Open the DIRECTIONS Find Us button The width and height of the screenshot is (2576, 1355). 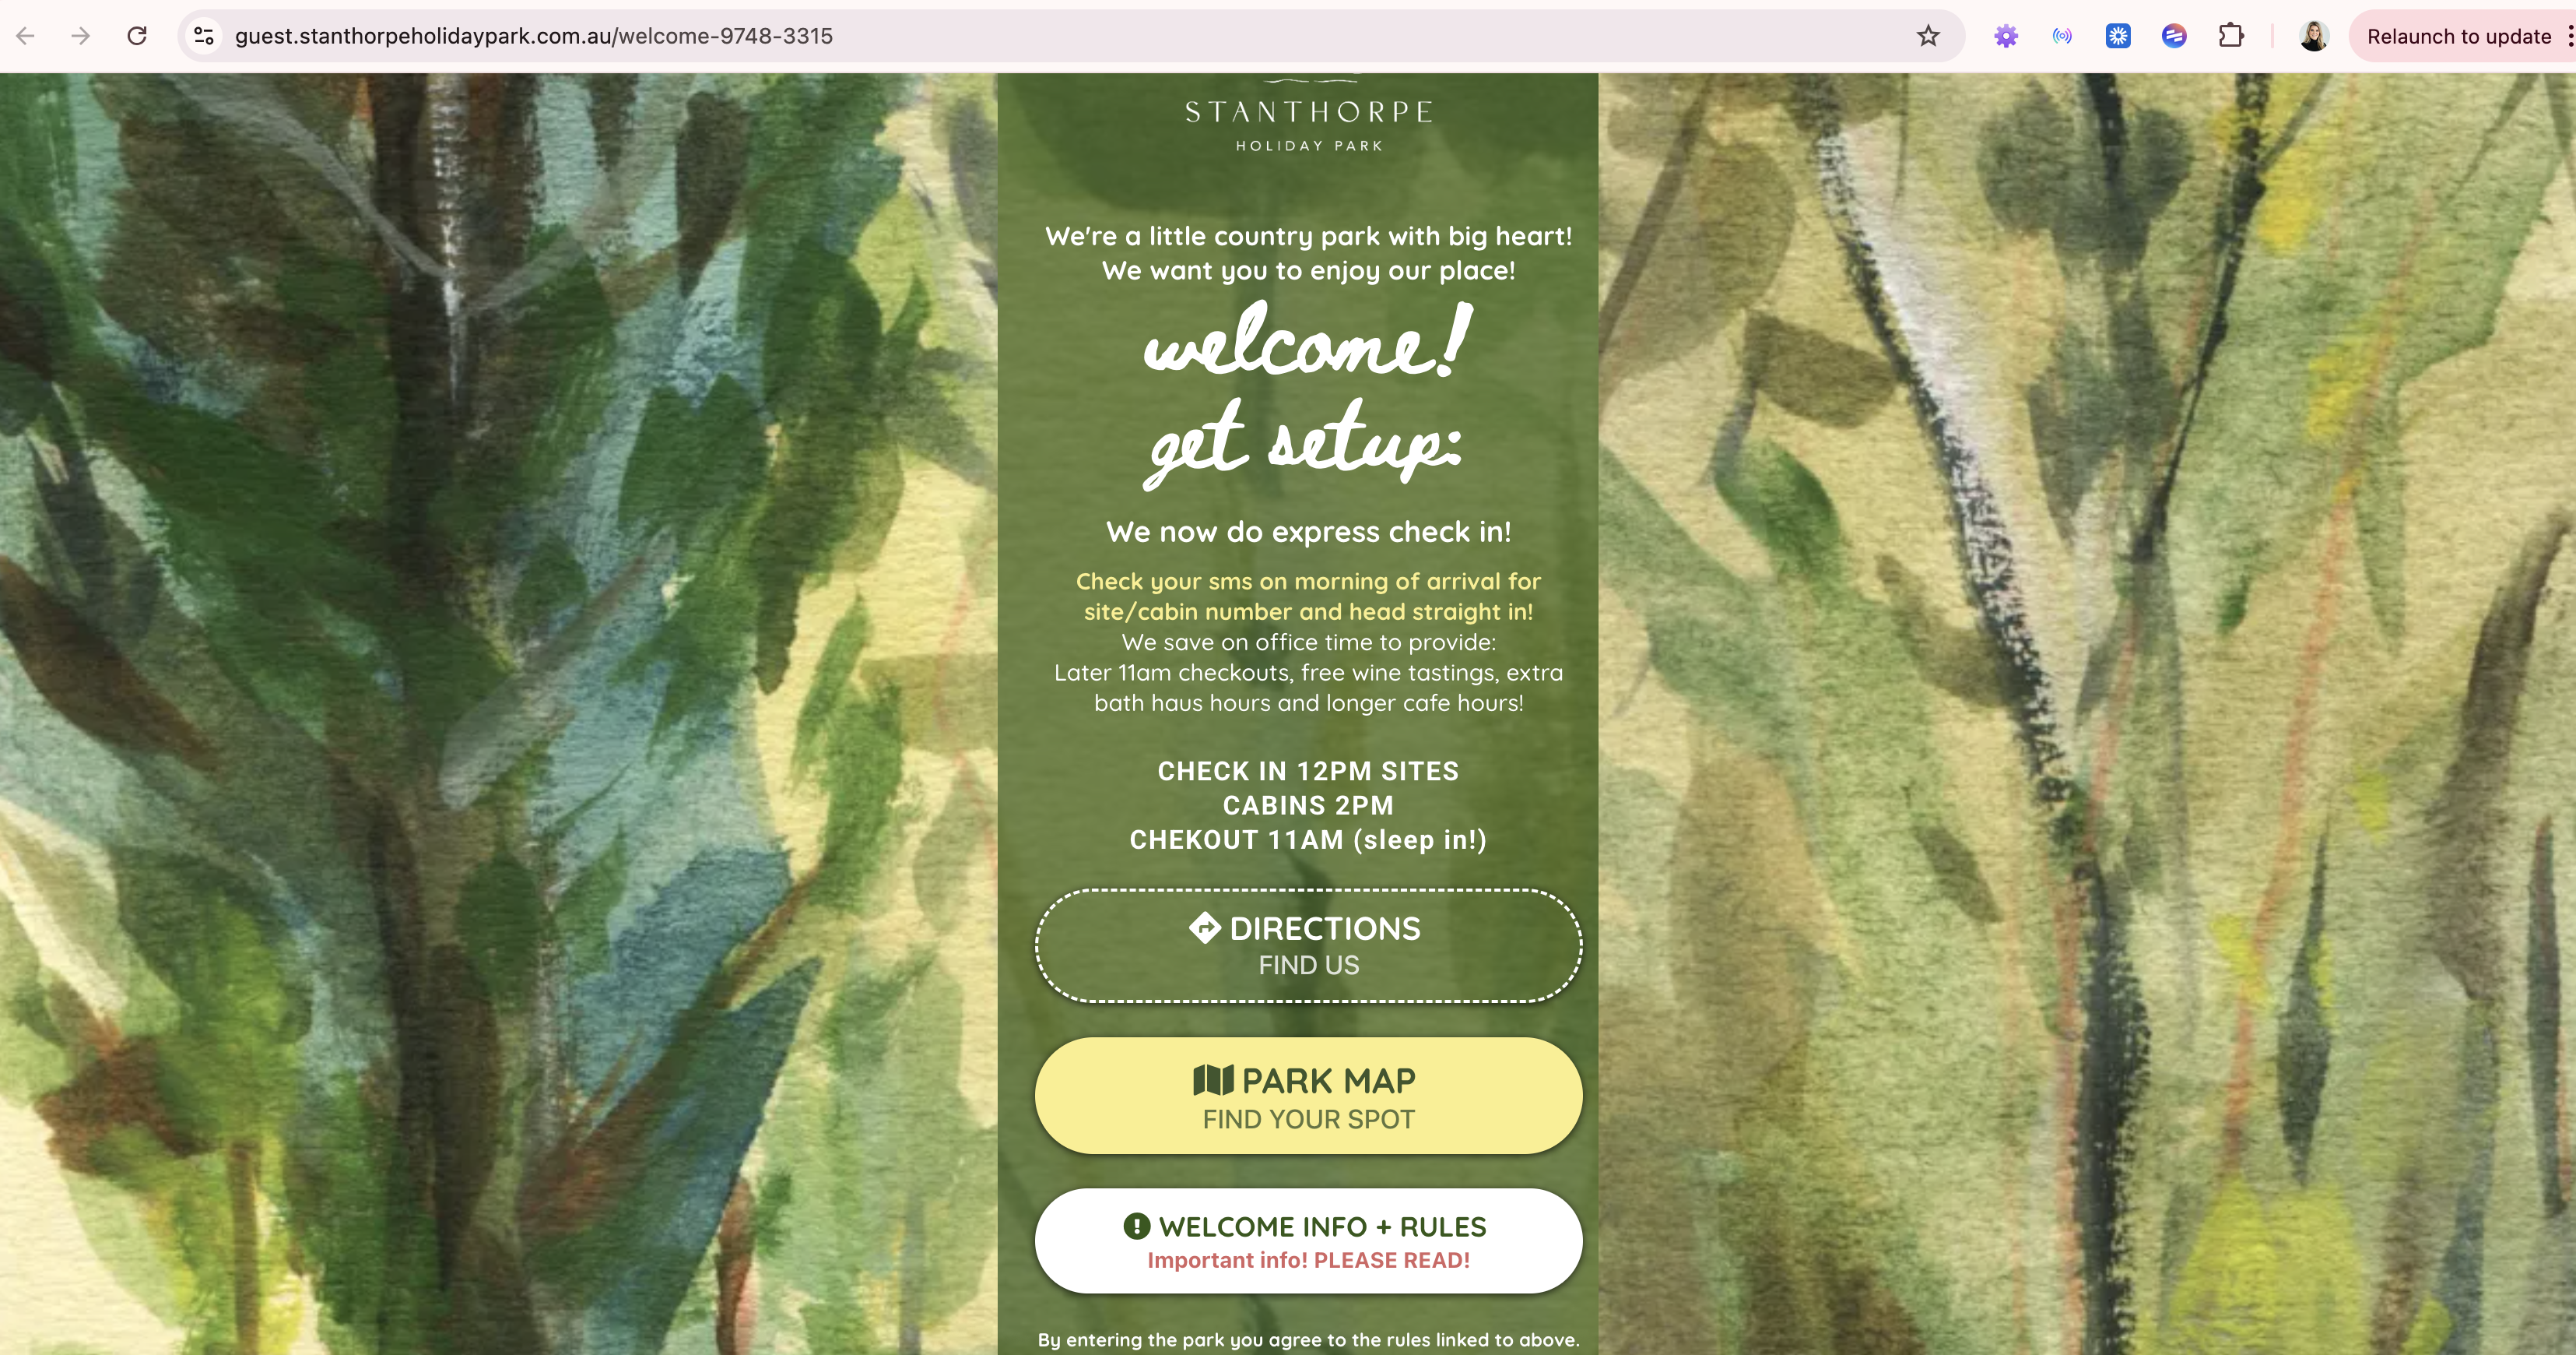(1308, 945)
